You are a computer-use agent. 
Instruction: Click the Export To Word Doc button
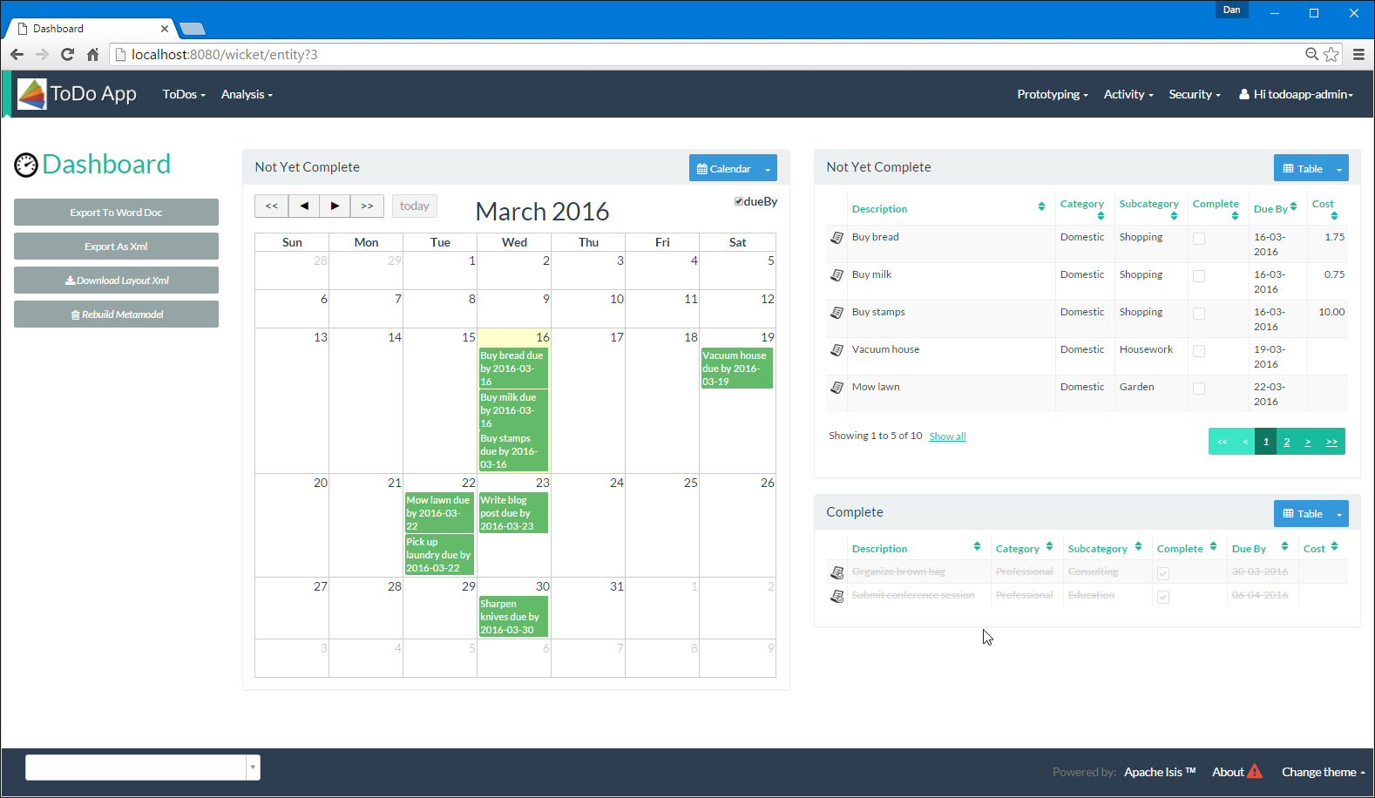(116, 213)
